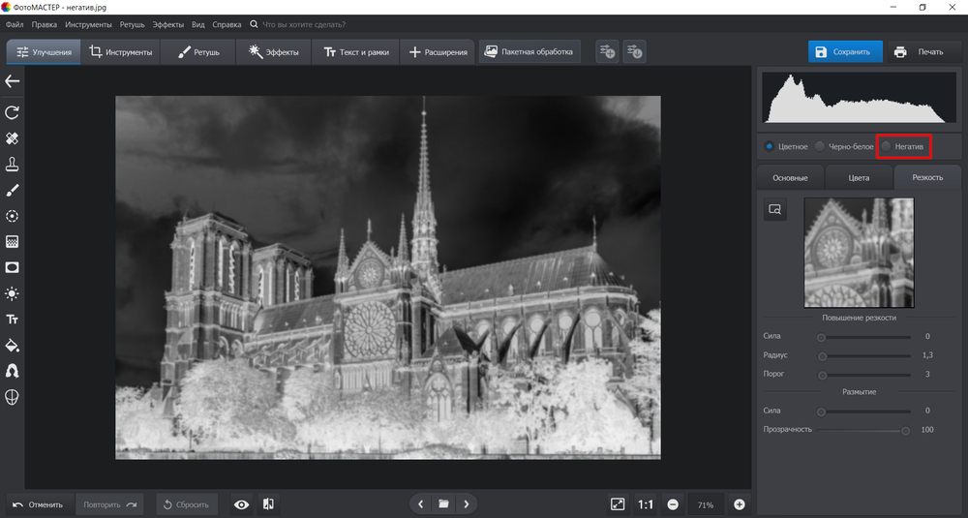The height and width of the screenshot is (518, 968).
Task: Choose the brush tool in left sidebar
Action: point(13,190)
